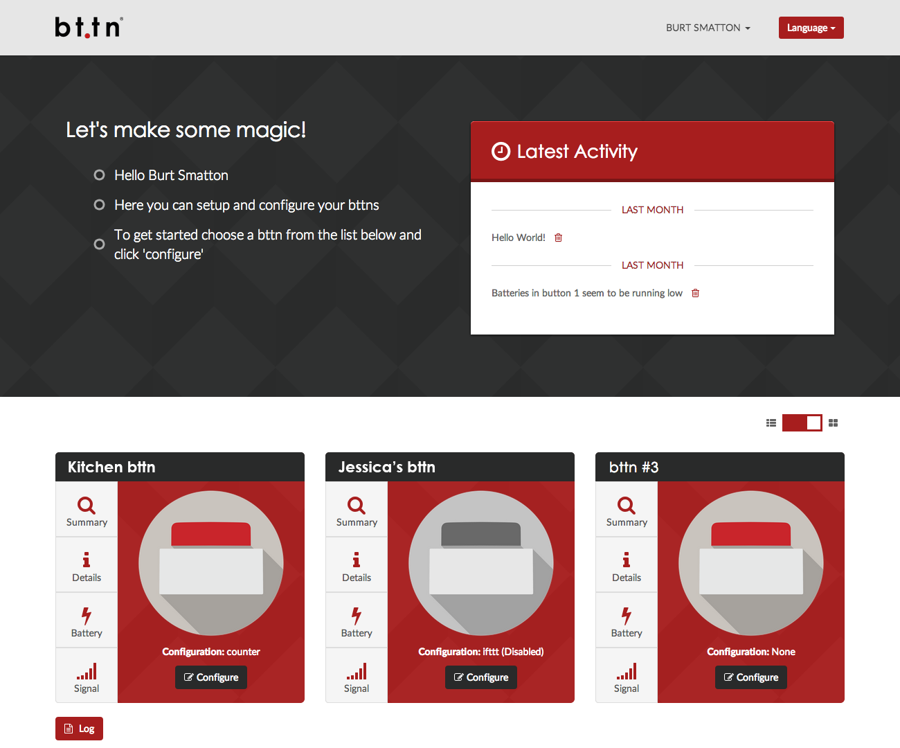Switch to grid view icon
Viewport: 900px width, 748px height.
[x=833, y=422]
